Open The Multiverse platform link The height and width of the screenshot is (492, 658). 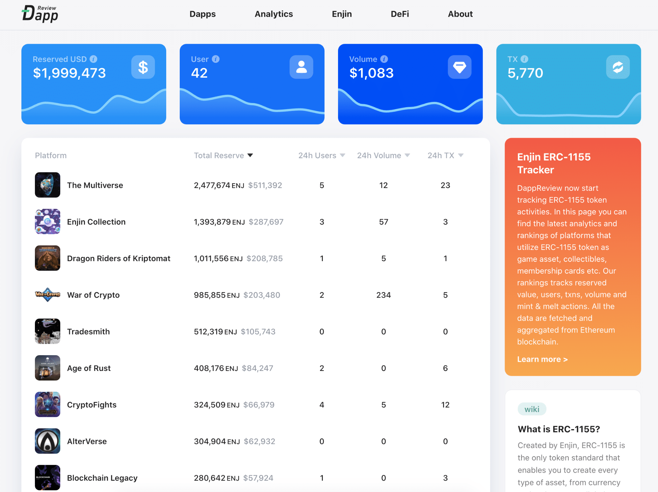[x=95, y=185]
